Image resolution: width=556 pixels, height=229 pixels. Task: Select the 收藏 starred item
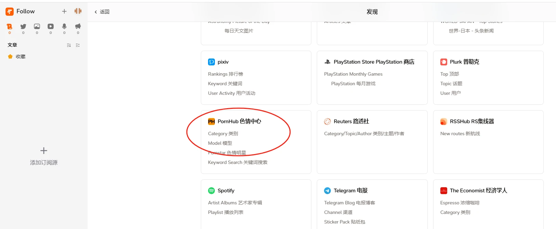point(20,56)
